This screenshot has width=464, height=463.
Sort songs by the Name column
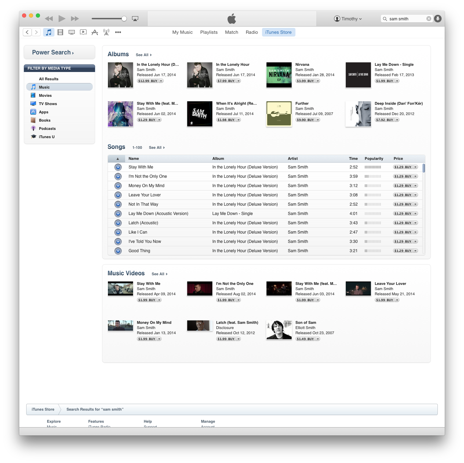(x=134, y=158)
